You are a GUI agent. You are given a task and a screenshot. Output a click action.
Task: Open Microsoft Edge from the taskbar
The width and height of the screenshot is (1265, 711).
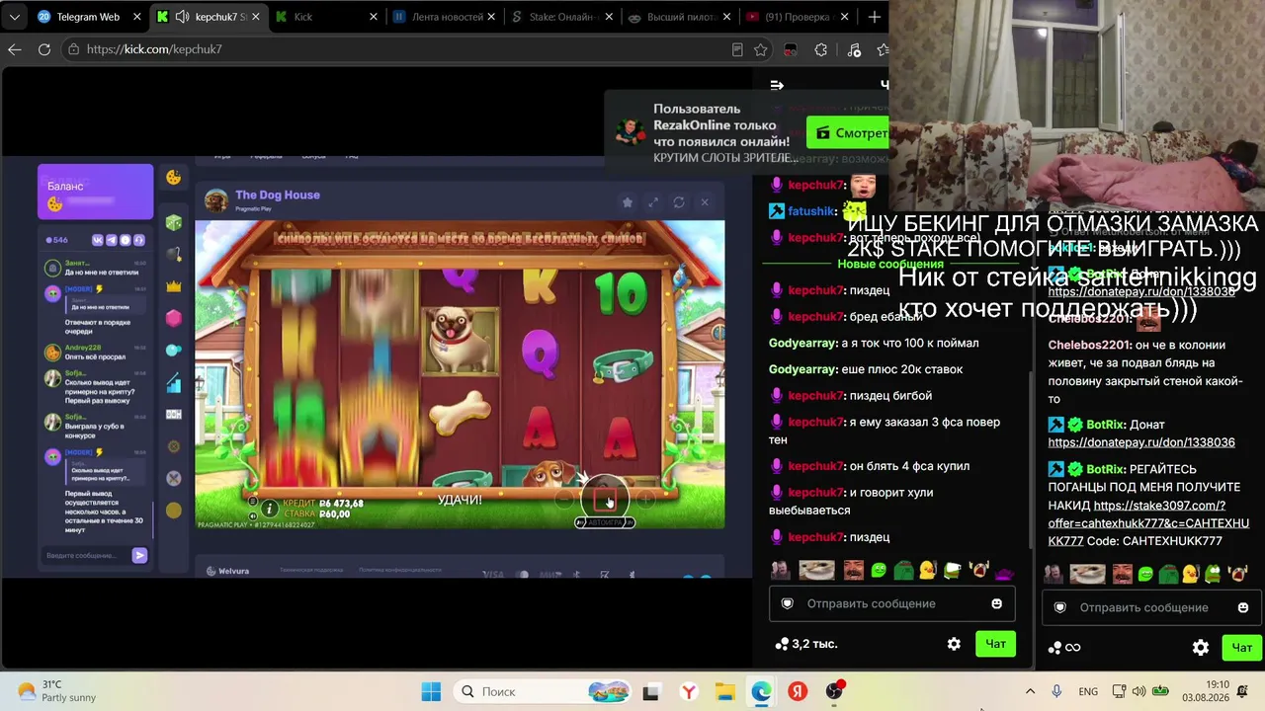[761, 691]
